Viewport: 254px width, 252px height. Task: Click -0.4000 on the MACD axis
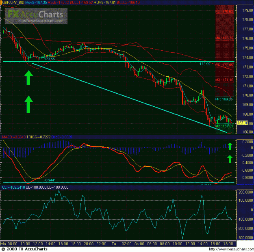(247, 163)
